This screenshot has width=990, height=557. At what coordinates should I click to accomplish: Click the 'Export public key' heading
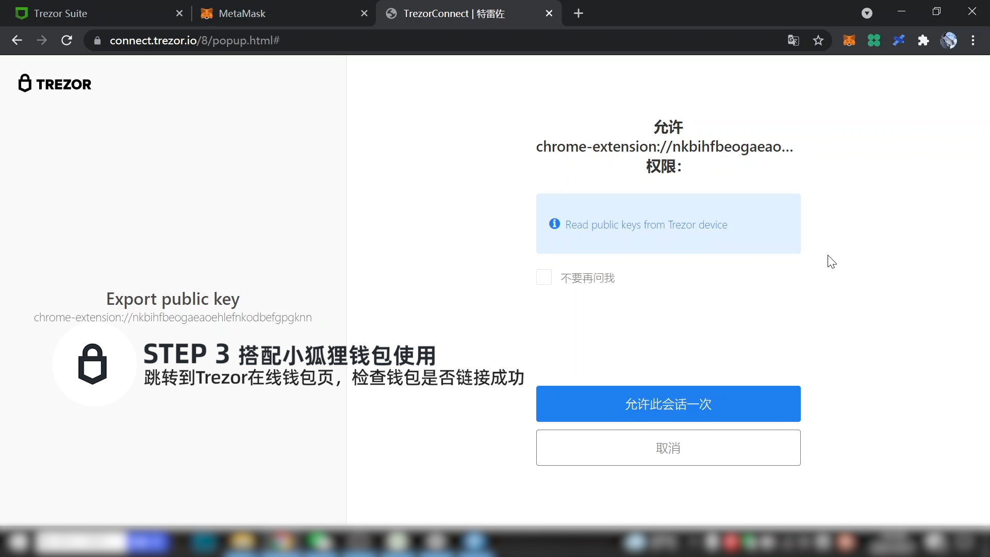point(173,299)
